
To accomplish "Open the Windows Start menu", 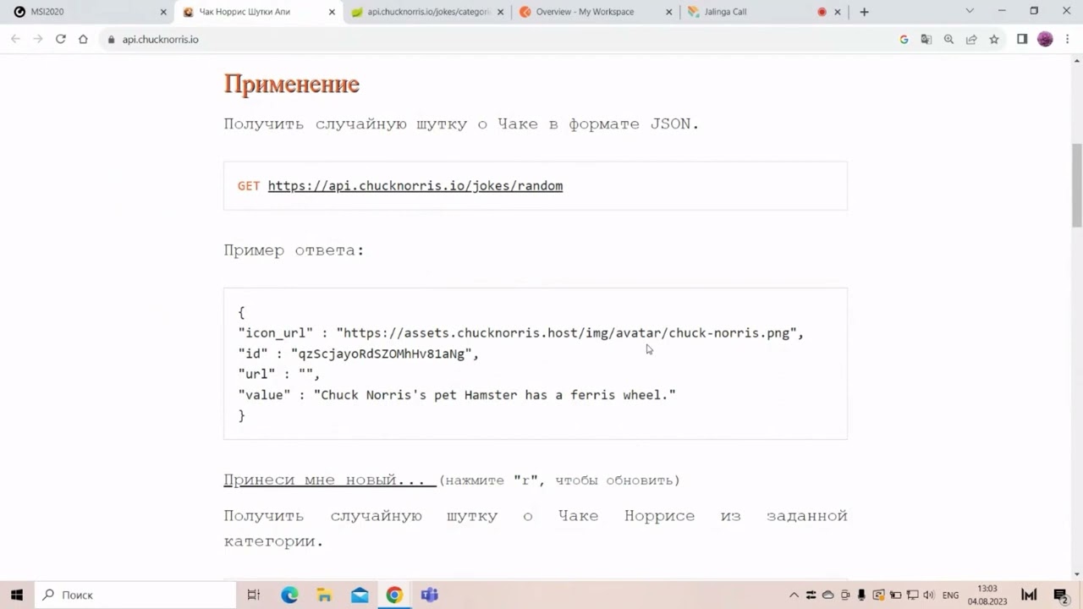I will (x=16, y=595).
